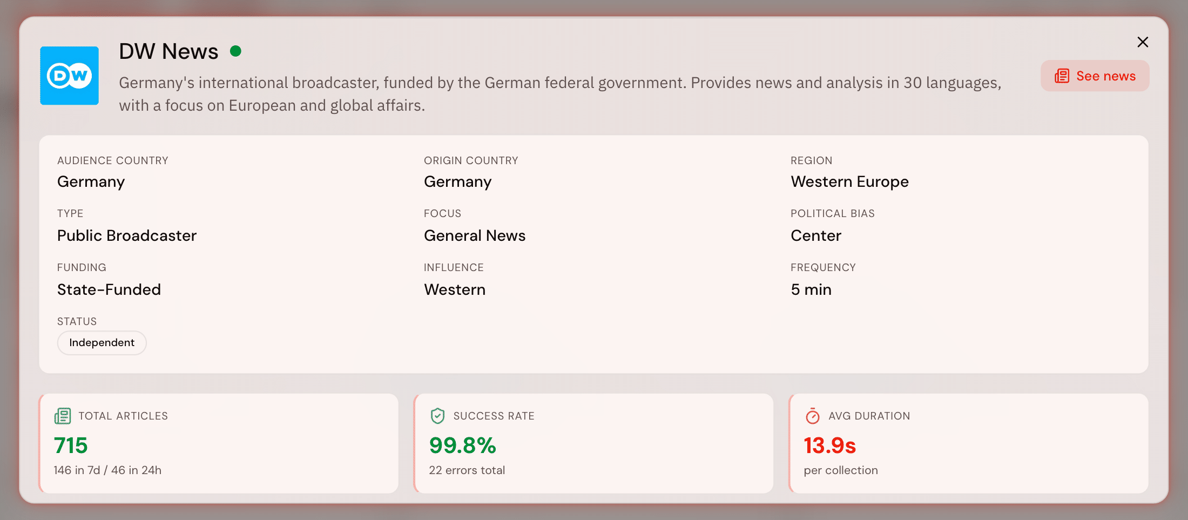Select the Independent status badge

pyautogui.click(x=102, y=343)
